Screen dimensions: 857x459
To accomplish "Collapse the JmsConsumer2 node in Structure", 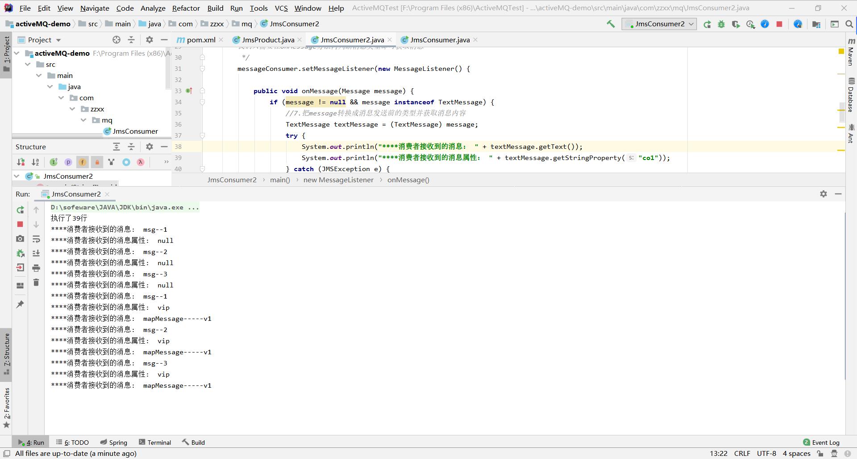I will 17,176.
